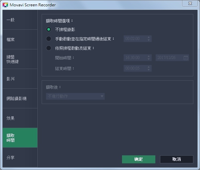
Task: Click the 00:00:05 end time field
Action: (x=137, y=68)
